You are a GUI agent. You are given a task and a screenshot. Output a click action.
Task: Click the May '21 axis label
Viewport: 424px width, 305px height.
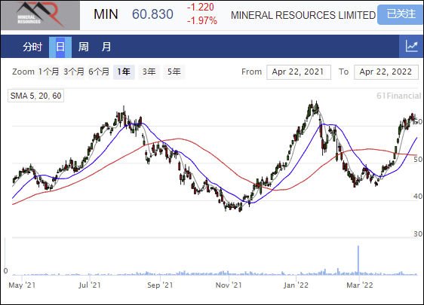(22, 285)
